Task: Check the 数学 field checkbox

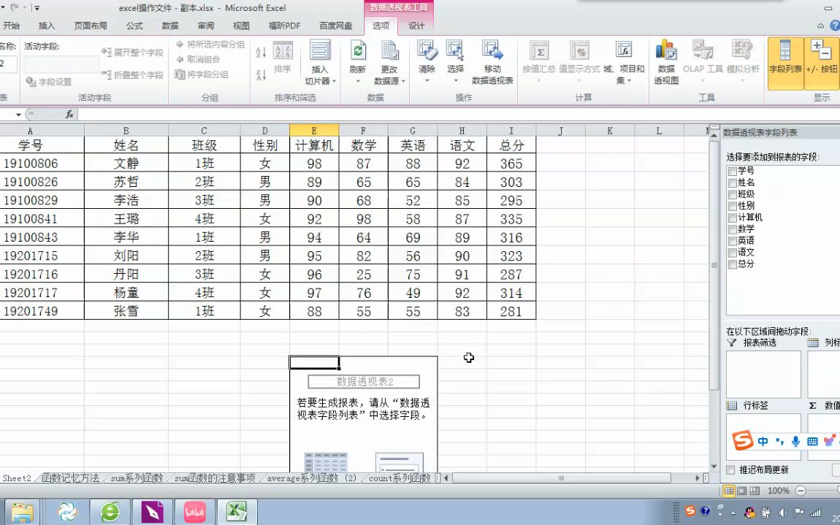Action: (x=733, y=230)
